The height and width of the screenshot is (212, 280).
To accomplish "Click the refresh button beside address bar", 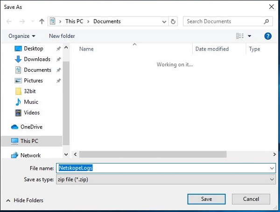I will point(174,21).
